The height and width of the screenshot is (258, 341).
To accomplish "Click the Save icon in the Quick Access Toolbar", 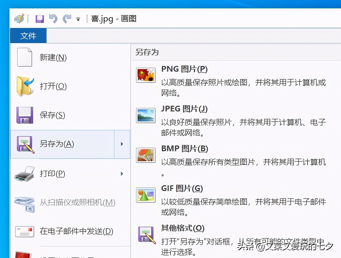I will [x=39, y=19].
